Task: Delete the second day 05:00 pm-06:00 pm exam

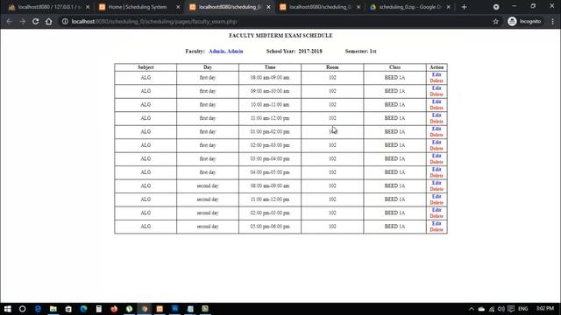Action: click(437, 229)
